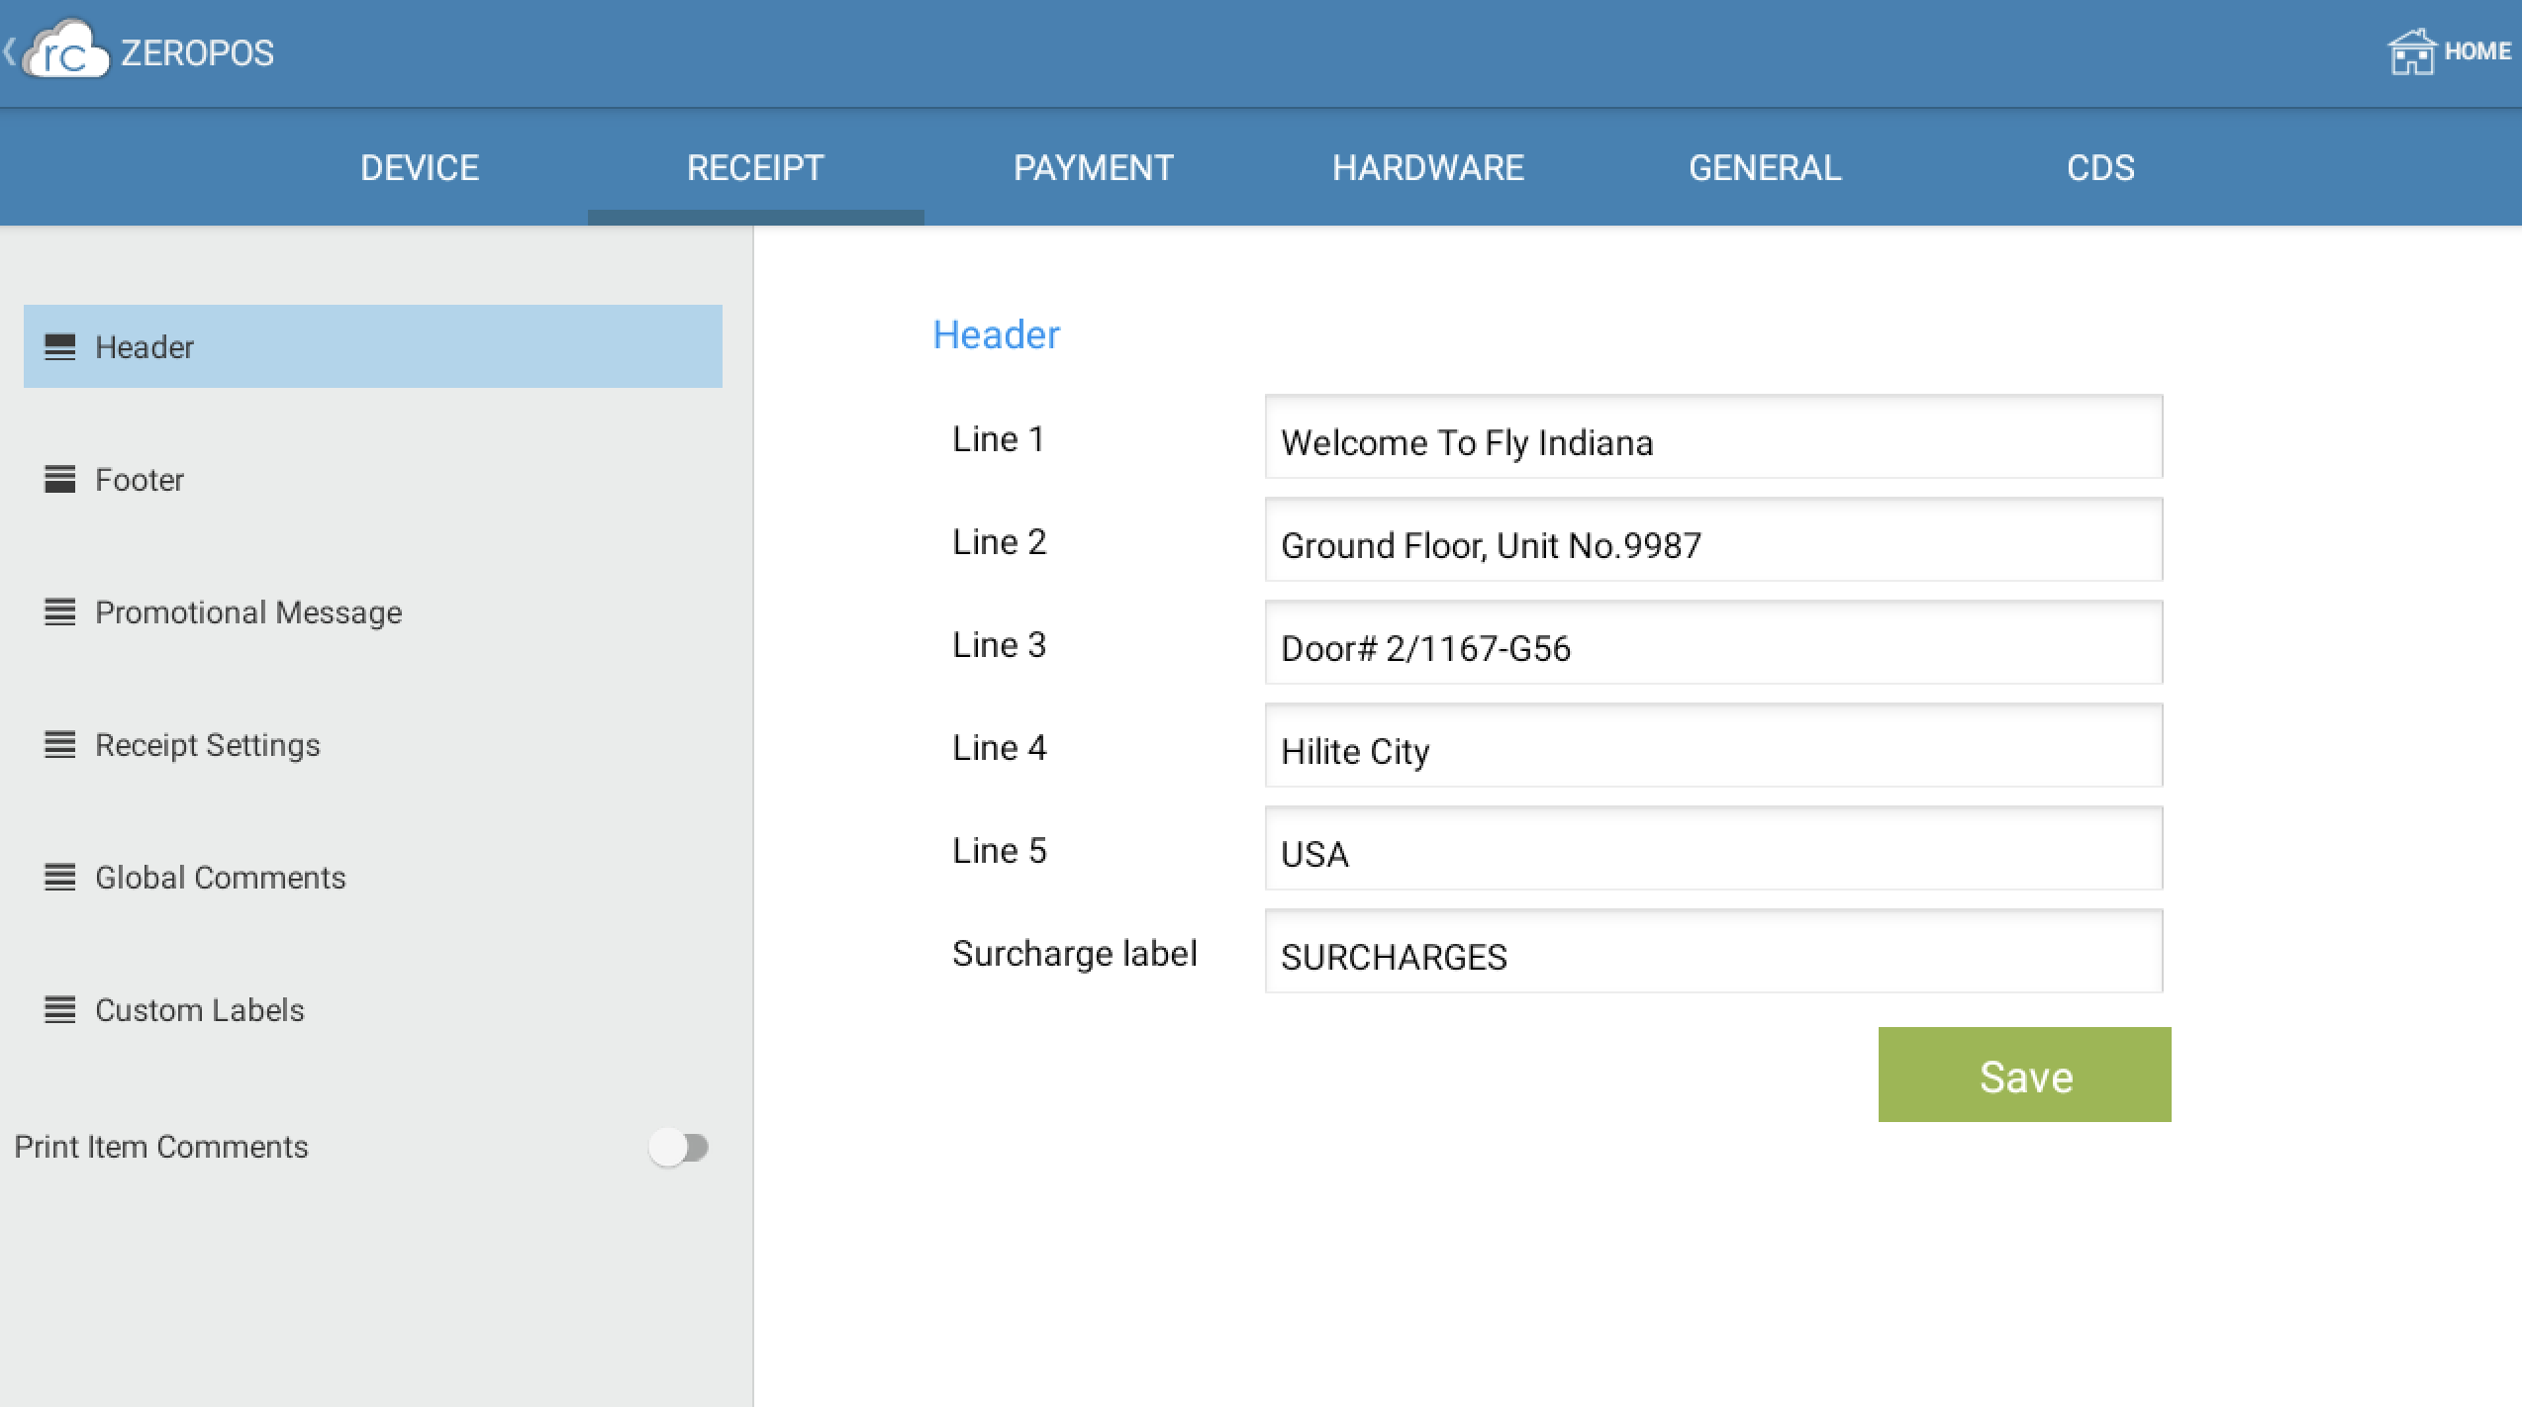
Task: Select Footer in the sidebar
Action: 373,480
